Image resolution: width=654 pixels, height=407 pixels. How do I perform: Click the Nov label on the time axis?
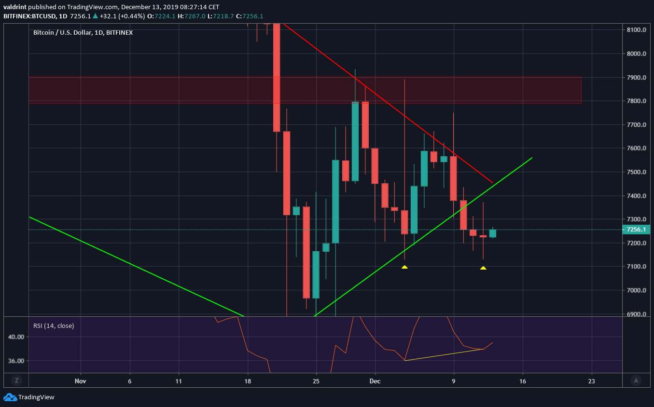click(x=80, y=381)
